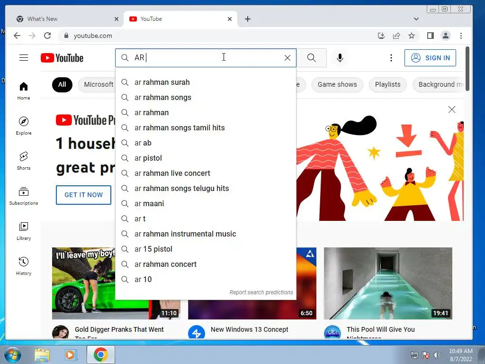Image resolution: width=485 pixels, height=364 pixels.
Task: Choose suggestion 'ar 15 pistol'
Action: pos(206,249)
